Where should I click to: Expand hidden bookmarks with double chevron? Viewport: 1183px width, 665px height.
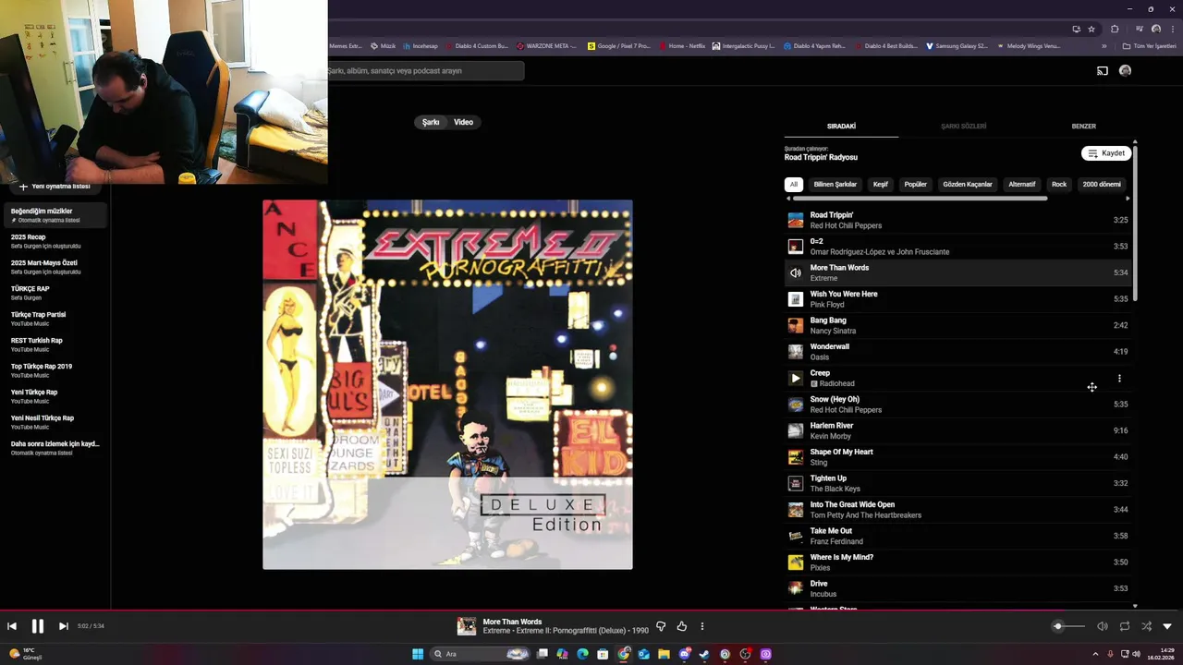pos(1104,46)
